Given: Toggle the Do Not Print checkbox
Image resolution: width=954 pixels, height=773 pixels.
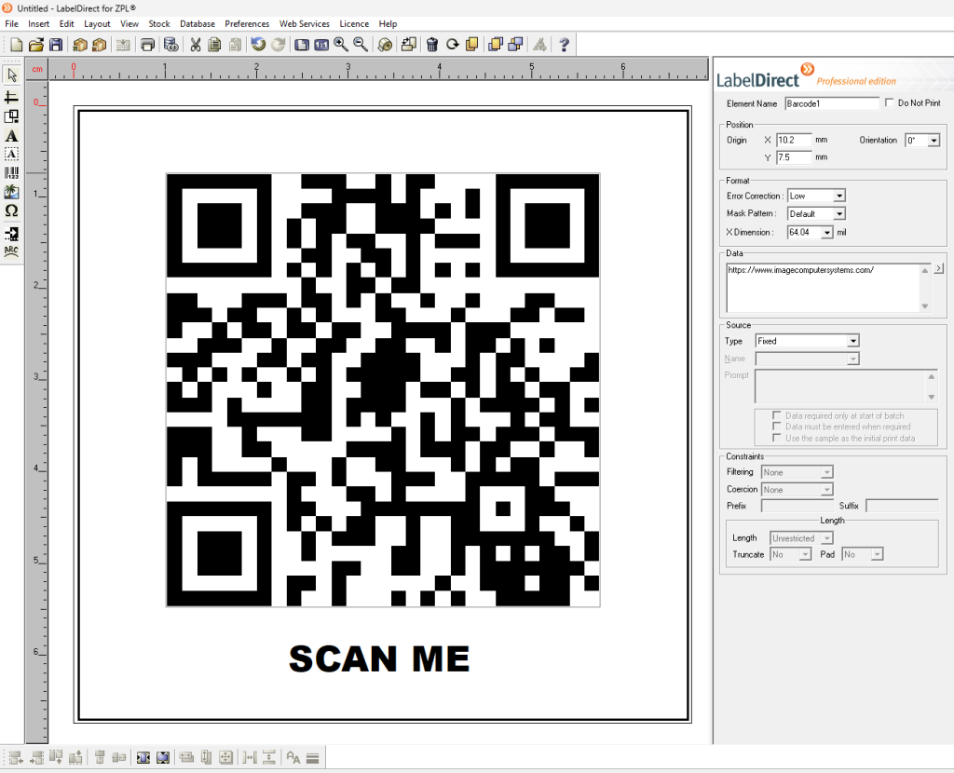Looking at the screenshot, I should (890, 102).
